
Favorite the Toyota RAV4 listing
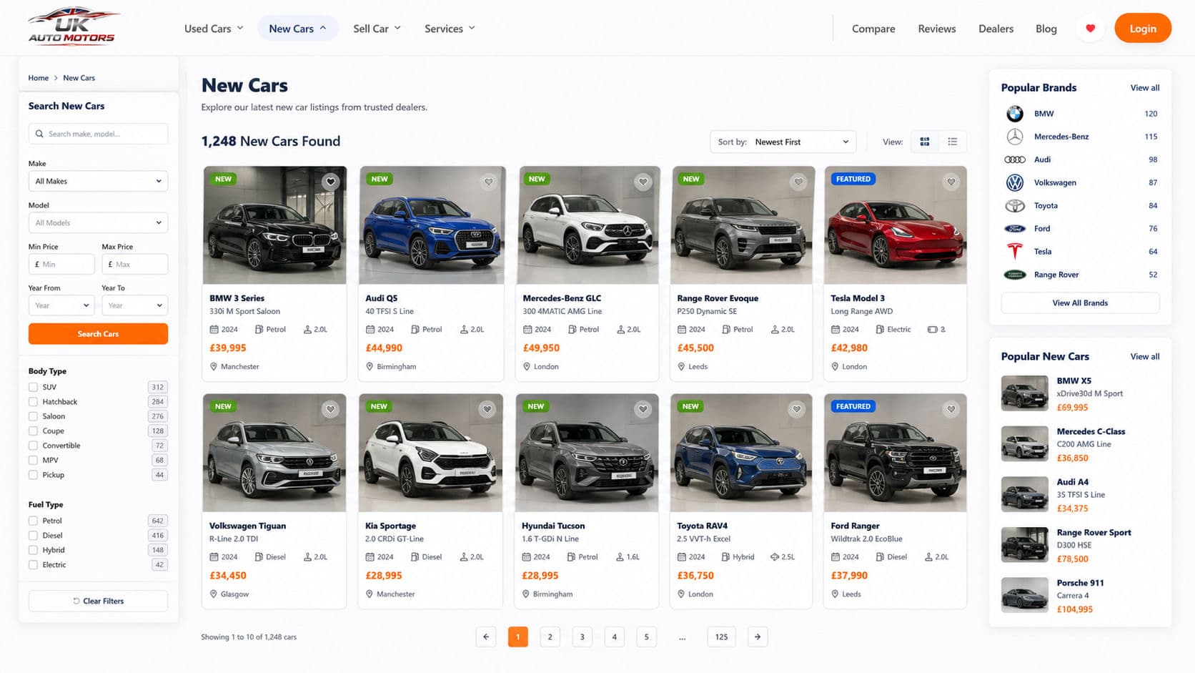797,409
